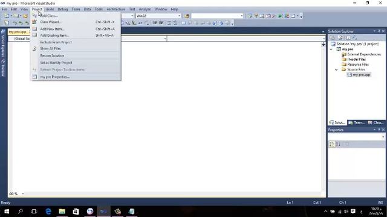Click the Uncomment Selected Lines icon
387x217 pixels.
pyautogui.click(x=175, y=23)
